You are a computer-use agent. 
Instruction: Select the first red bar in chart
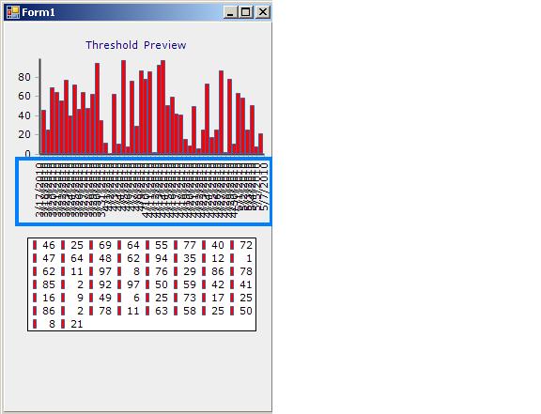[x=43, y=131]
